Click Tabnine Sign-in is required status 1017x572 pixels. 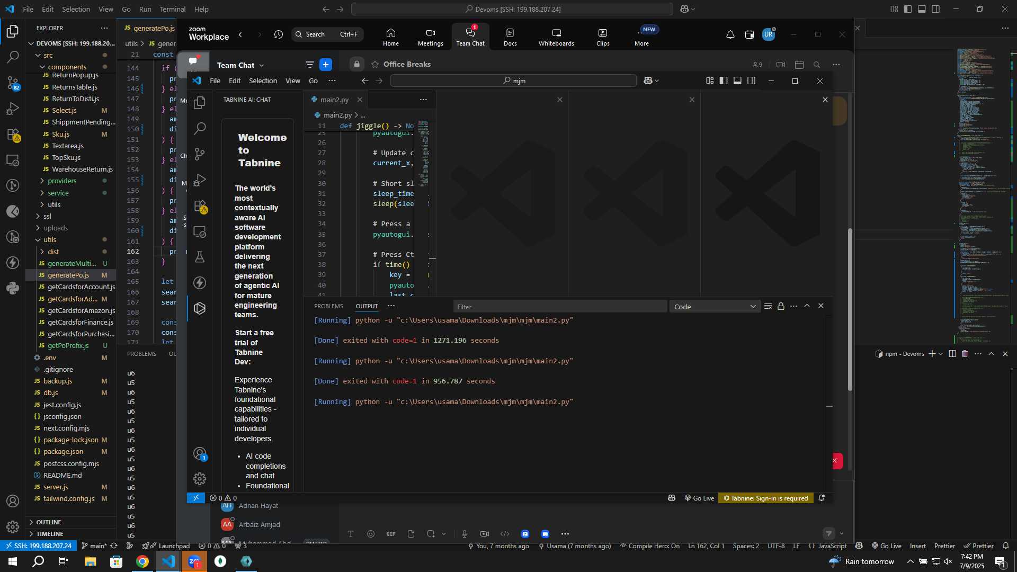766,498
